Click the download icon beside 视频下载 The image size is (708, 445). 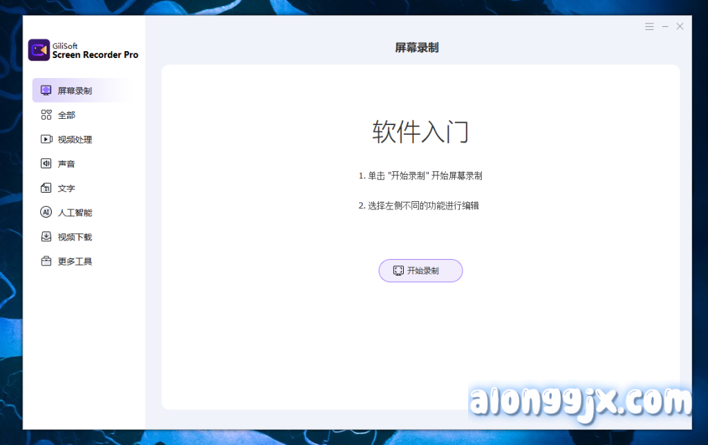click(x=46, y=237)
